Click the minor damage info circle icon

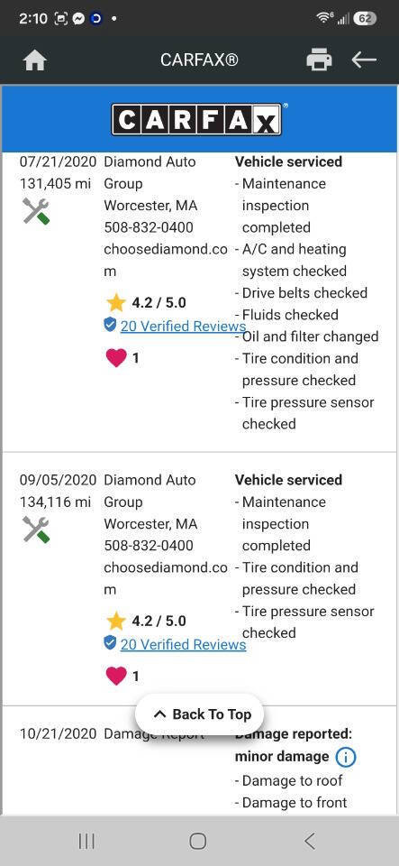(x=346, y=757)
